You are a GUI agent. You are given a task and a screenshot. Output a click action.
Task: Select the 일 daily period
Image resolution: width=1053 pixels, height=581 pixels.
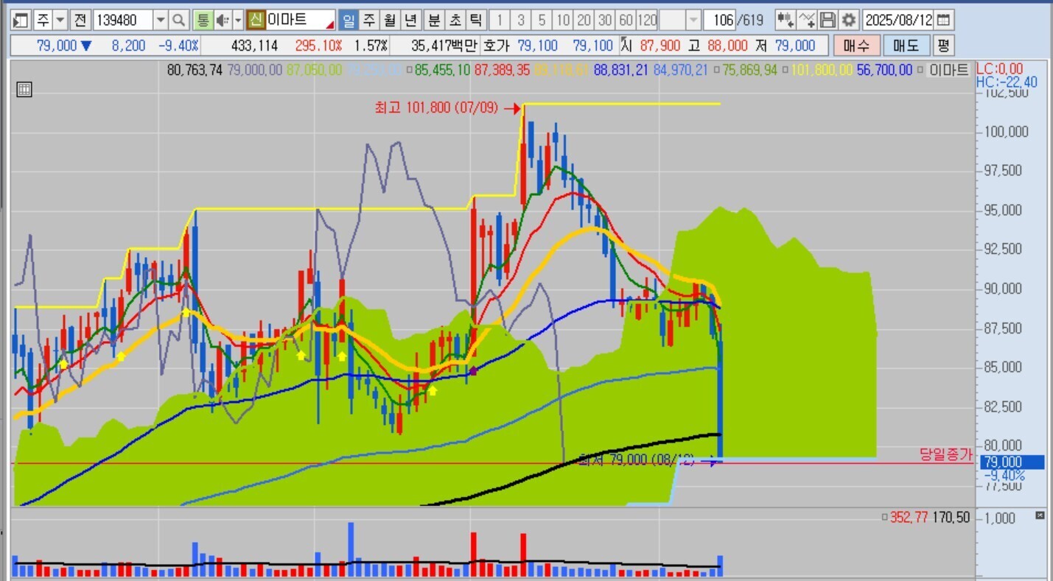(x=348, y=20)
